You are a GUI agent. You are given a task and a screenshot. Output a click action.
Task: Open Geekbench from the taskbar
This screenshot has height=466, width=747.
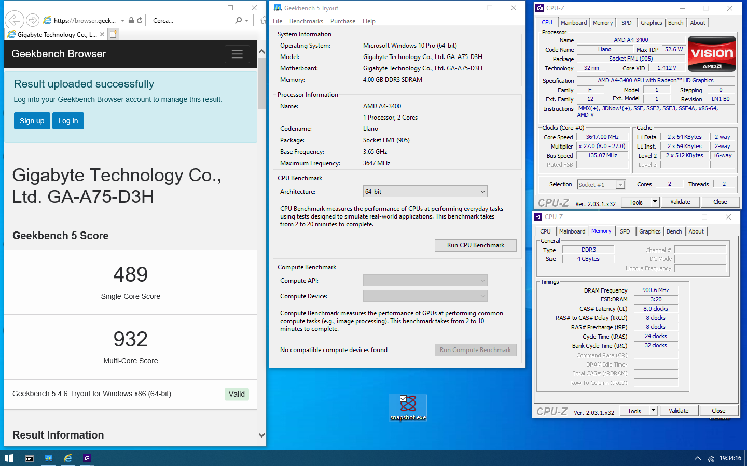49,458
